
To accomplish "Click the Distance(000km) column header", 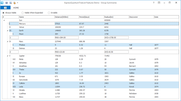I will coord(67,17).
